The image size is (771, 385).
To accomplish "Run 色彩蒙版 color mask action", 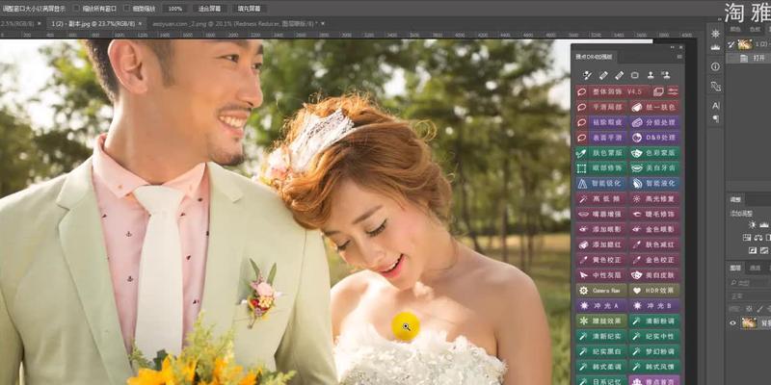I will coord(654,153).
